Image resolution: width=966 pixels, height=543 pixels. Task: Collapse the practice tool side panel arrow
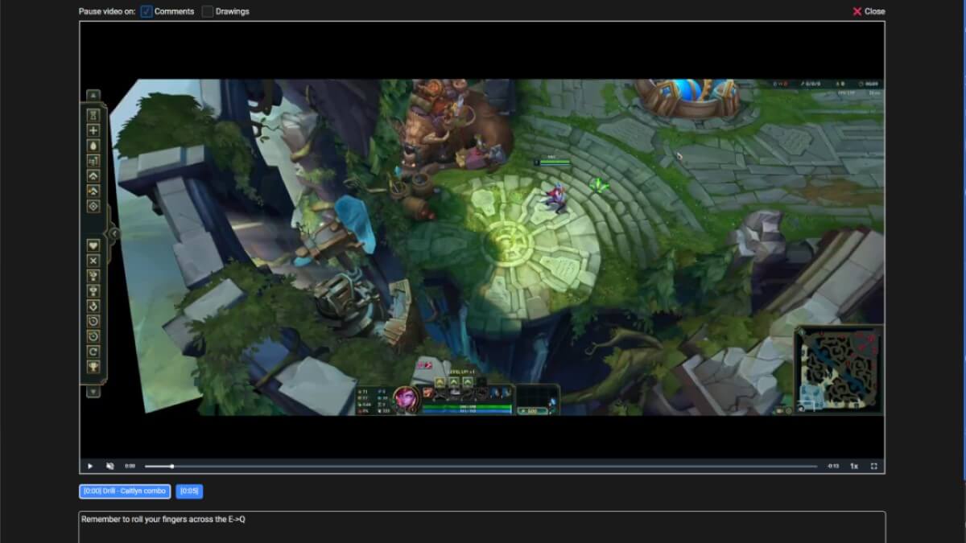point(114,234)
